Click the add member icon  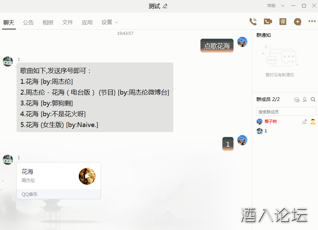point(305,100)
